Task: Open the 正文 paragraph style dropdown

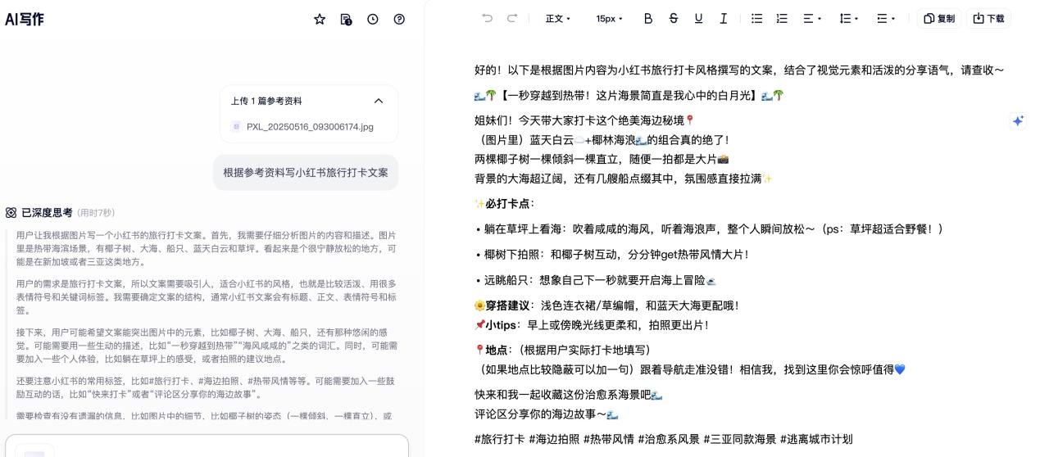Action: click(558, 18)
